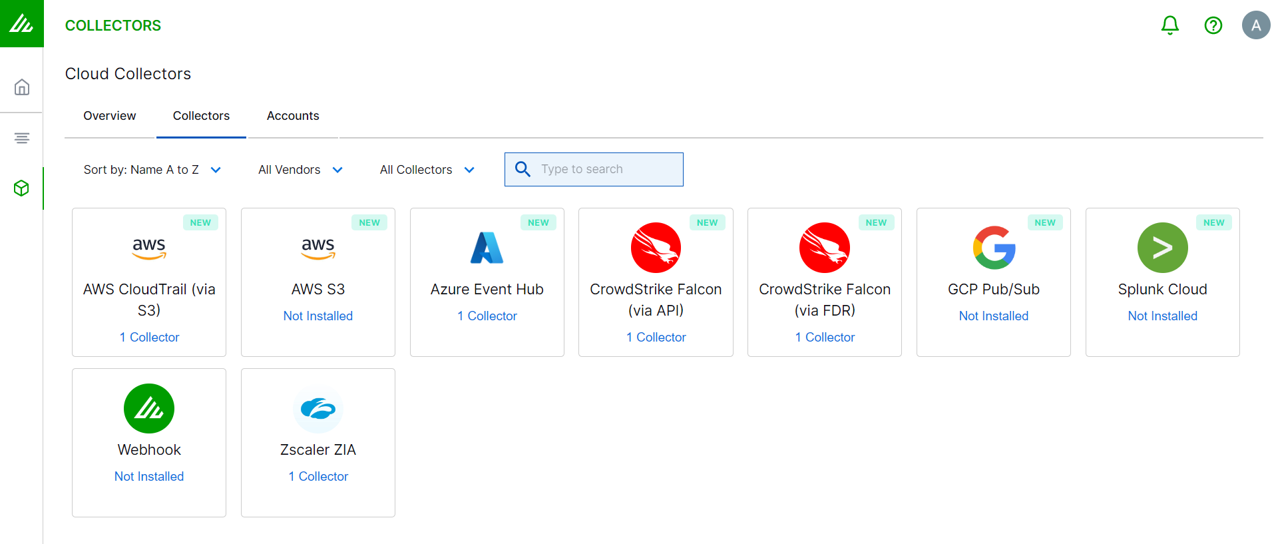Open '1 Collector' under CrowdStrike Falcon (via API)
This screenshot has height=544, width=1274.
tap(656, 337)
